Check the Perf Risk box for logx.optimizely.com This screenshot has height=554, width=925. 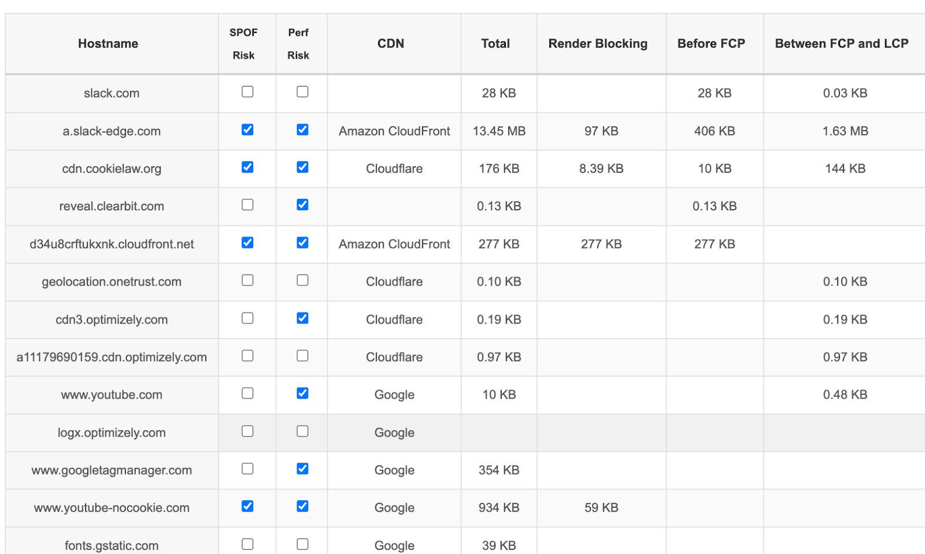(302, 431)
